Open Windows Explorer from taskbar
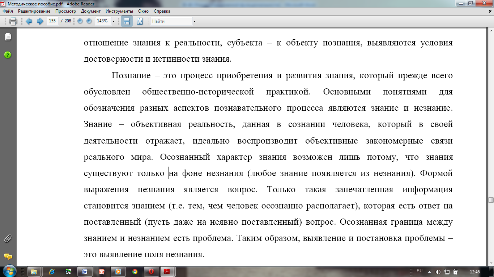494x277 pixels. point(34,272)
